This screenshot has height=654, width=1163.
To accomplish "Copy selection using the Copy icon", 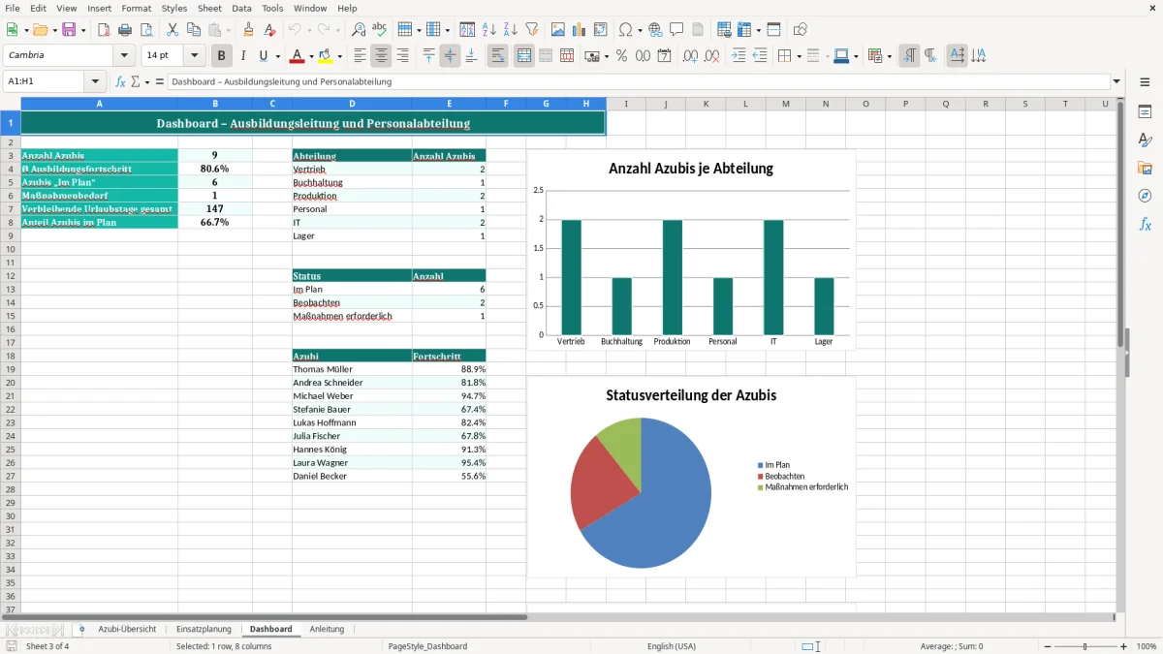I will [x=194, y=30].
